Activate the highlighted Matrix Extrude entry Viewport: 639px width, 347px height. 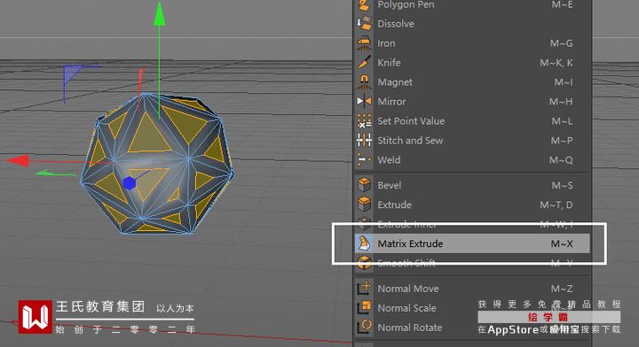[x=473, y=243]
